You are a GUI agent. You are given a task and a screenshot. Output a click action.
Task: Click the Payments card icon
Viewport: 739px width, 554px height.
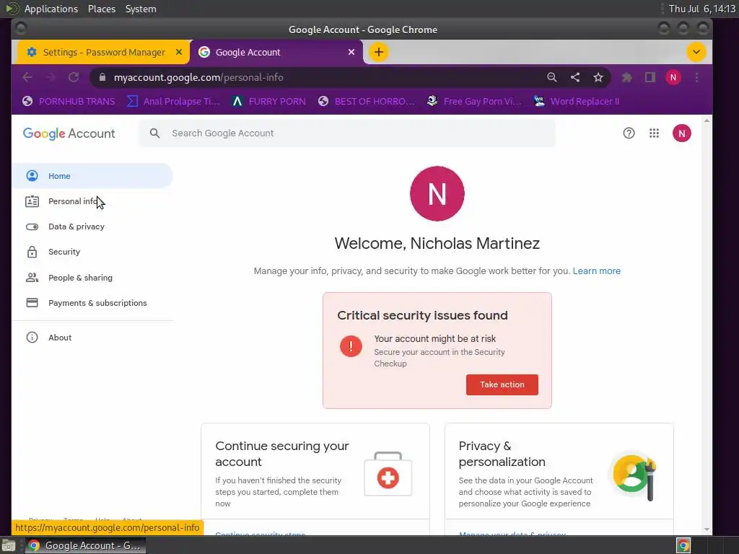[32, 303]
